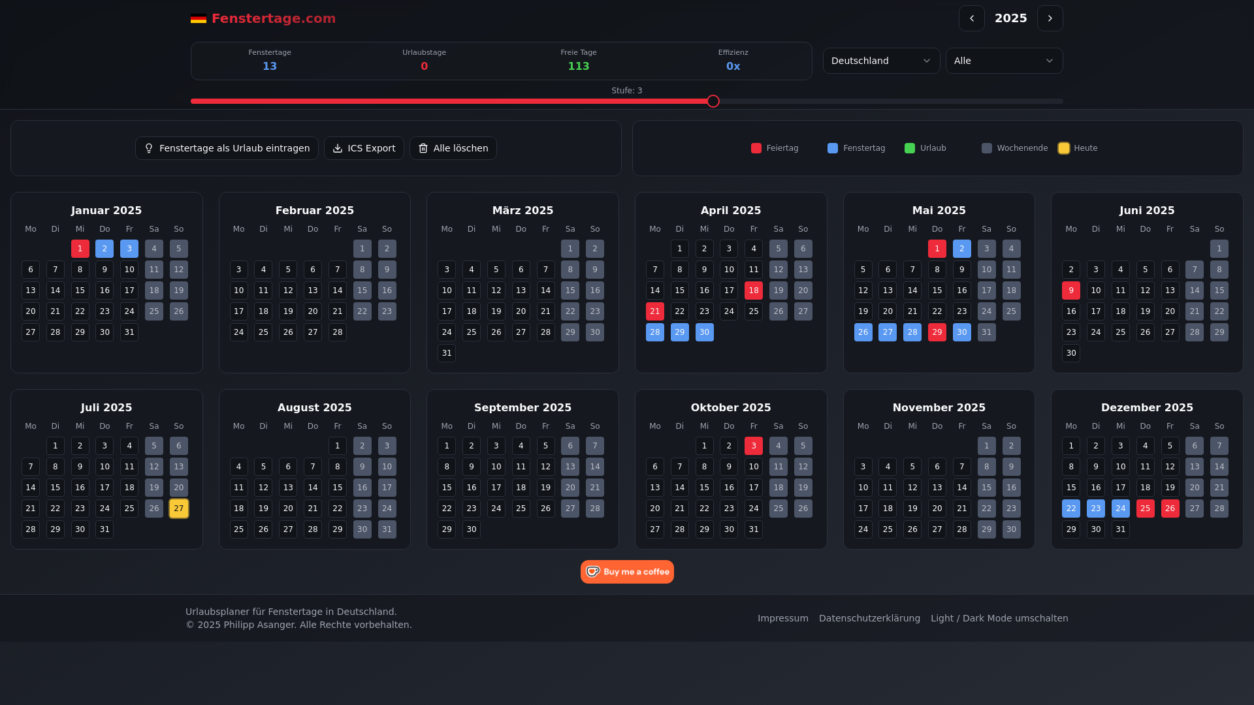Image resolution: width=1254 pixels, height=705 pixels.
Task: Click the gray Wochenende legend swatch
Action: [987, 148]
